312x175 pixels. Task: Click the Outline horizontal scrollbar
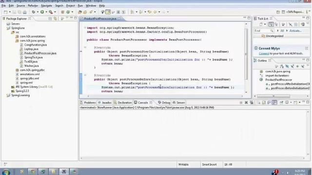[x=273, y=96]
